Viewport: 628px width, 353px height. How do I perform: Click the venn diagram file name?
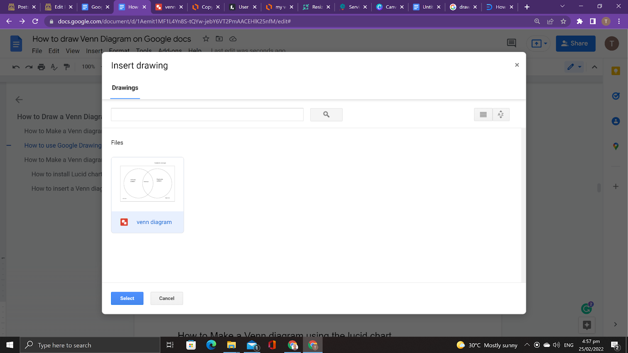154,222
